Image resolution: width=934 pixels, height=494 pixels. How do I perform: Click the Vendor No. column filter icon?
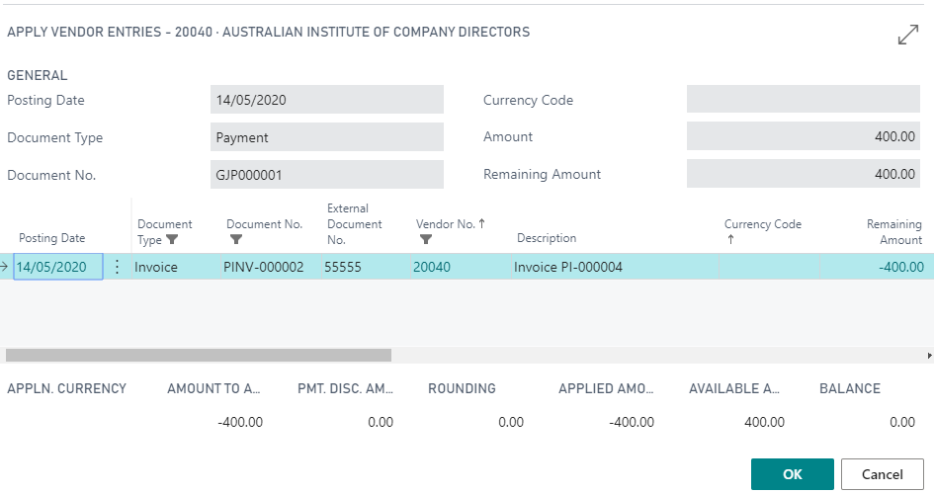point(425,239)
